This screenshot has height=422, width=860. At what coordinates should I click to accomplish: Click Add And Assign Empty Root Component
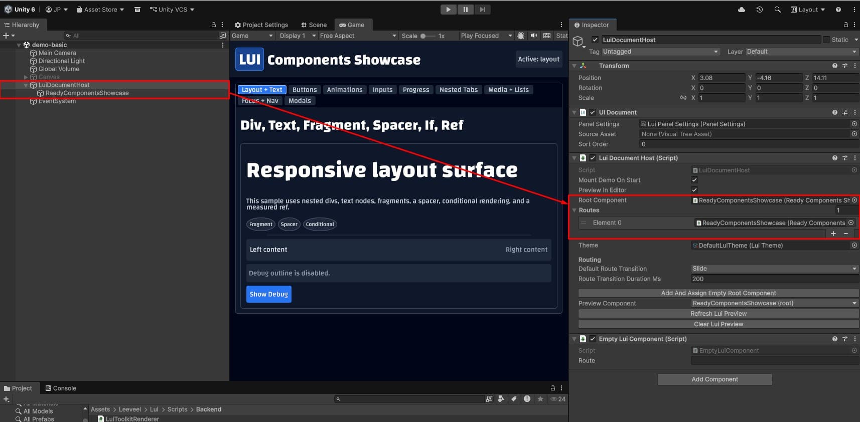tap(719, 293)
